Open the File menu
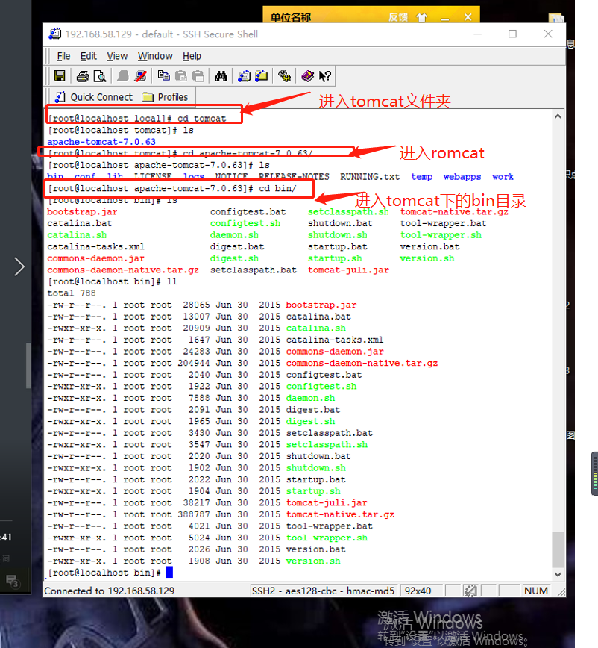Viewport: 598px width, 648px height. click(63, 56)
